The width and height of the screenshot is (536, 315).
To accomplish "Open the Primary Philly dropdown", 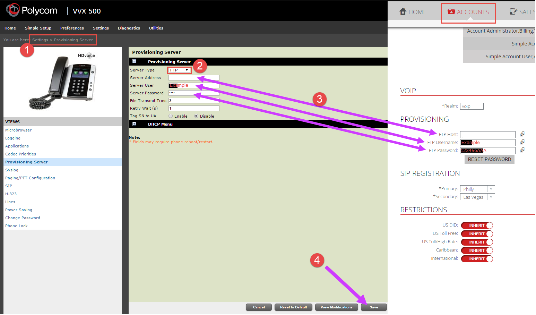I will pyautogui.click(x=477, y=189).
